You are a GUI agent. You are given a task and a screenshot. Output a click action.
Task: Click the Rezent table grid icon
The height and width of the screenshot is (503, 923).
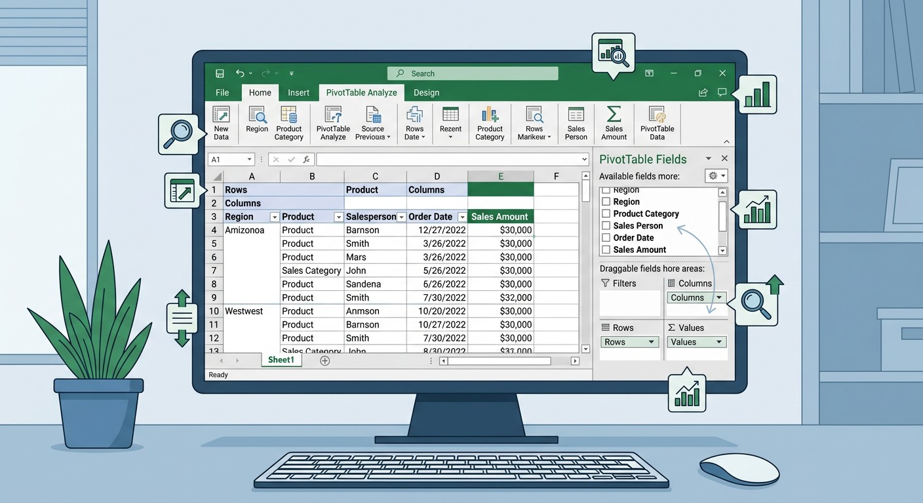450,114
